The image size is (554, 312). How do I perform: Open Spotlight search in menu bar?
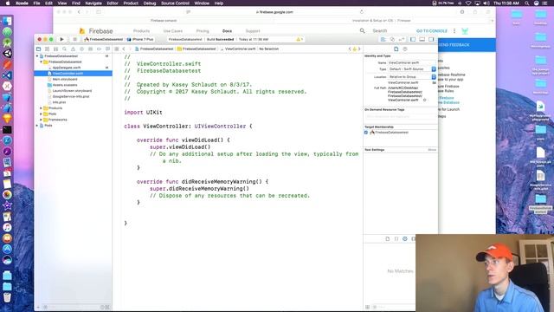pyautogui.click(x=527, y=3)
